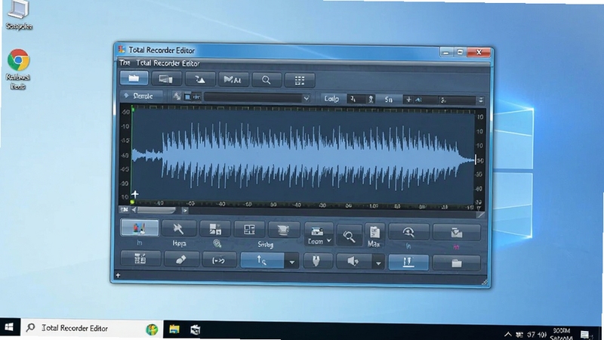Click the stepper at far right of options bar
604x340 pixels.
[x=481, y=100]
